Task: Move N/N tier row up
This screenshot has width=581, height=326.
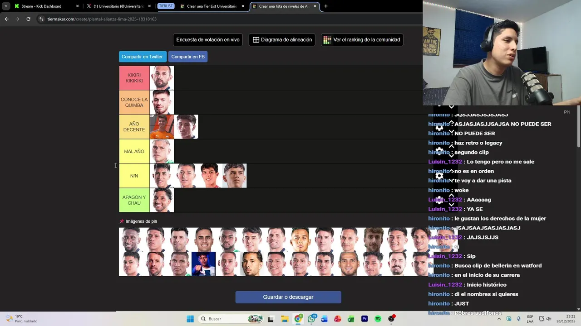Action: coord(451,171)
